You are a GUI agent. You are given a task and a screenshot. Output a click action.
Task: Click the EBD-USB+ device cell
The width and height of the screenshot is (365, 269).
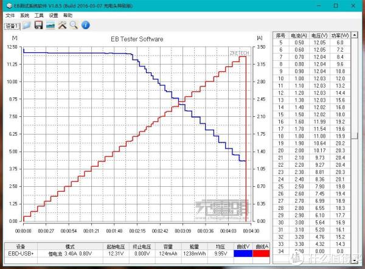[x=21, y=253]
